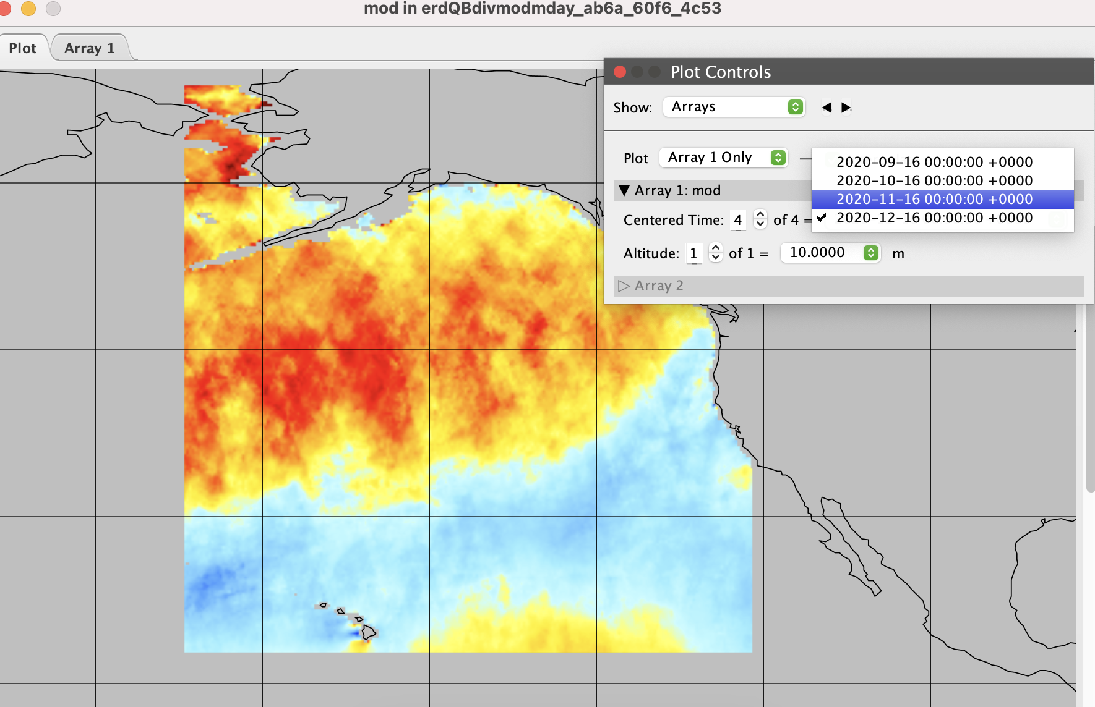The image size is (1095, 707).
Task: Select the checked 2020-12-16 time option
Action: (x=934, y=218)
